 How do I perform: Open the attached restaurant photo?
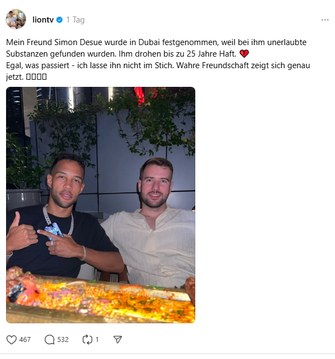click(101, 205)
